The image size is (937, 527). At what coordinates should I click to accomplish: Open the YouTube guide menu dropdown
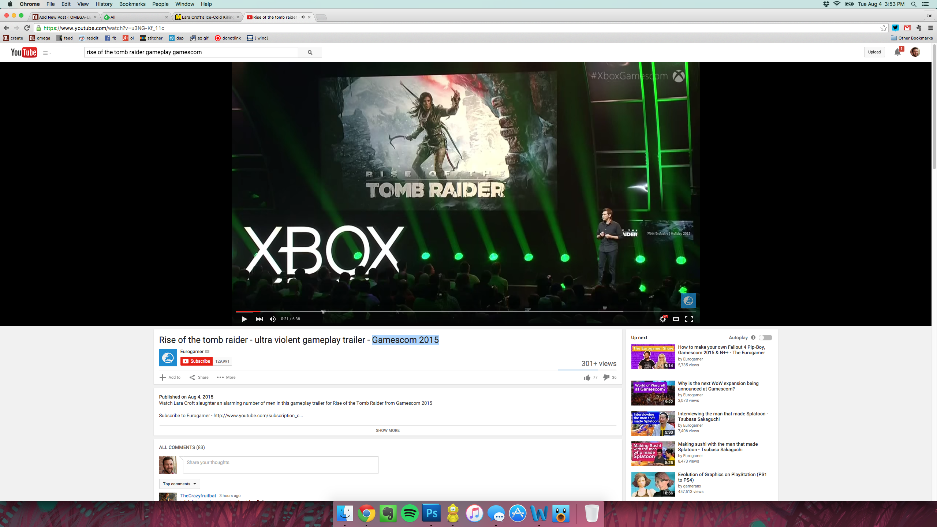(47, 53)
